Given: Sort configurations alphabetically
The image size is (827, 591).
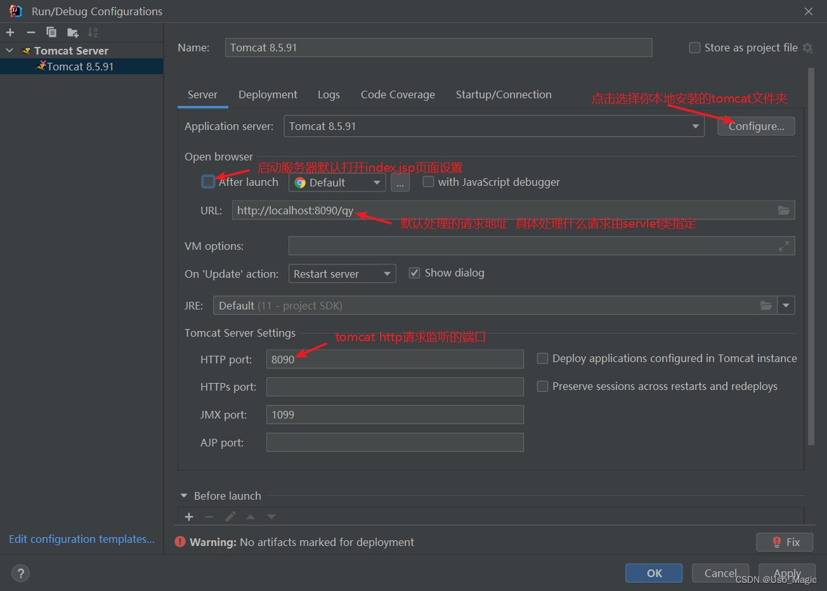Looking at the screenshot, I should click(93, 32).
